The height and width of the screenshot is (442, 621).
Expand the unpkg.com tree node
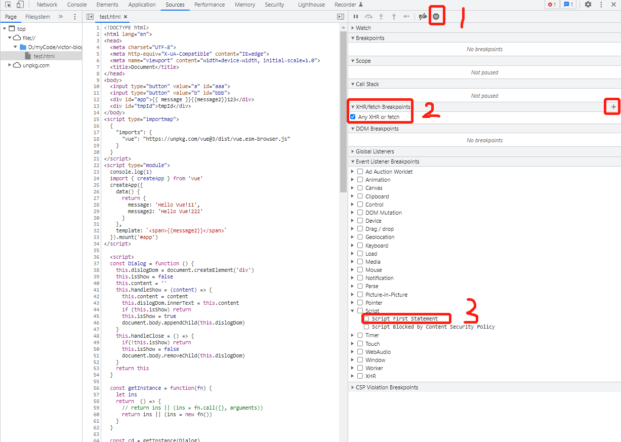tap(10, 65)
